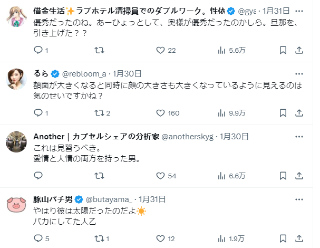Like 豚山パチ男's tweet with 12 likes
The width and height of the screenshot is (320, 248).
[x=161, y=238]
